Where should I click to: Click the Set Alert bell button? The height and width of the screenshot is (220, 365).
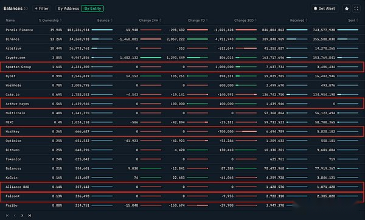point(324,9)
